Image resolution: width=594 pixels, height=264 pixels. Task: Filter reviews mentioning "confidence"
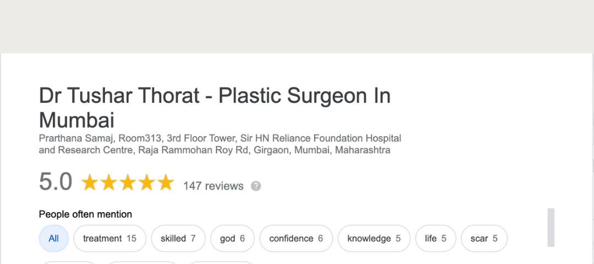(296, 238)
